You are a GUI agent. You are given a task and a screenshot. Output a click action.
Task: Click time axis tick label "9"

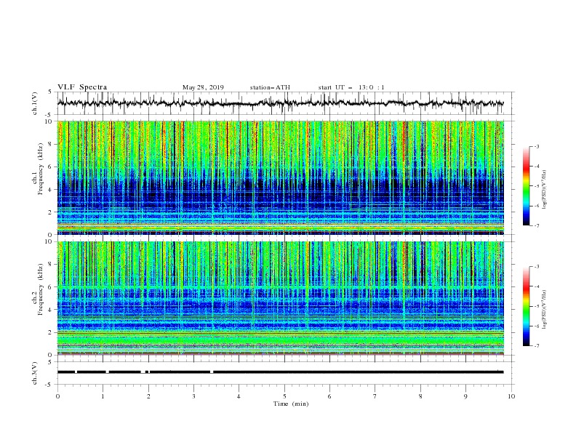(x=465, y=396)
